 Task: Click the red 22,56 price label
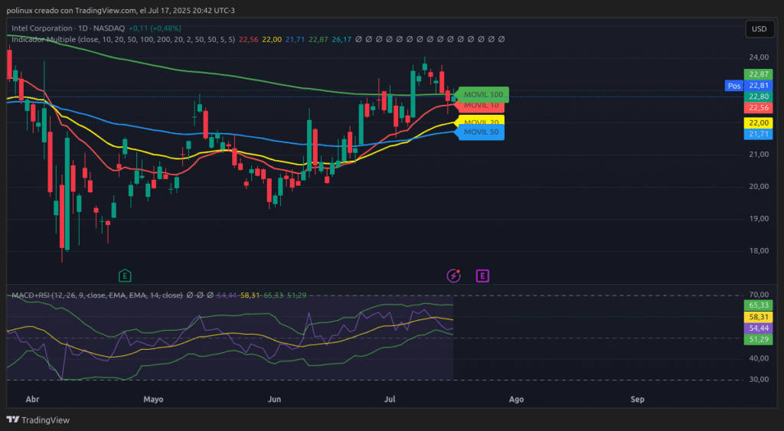click(759, 108)
